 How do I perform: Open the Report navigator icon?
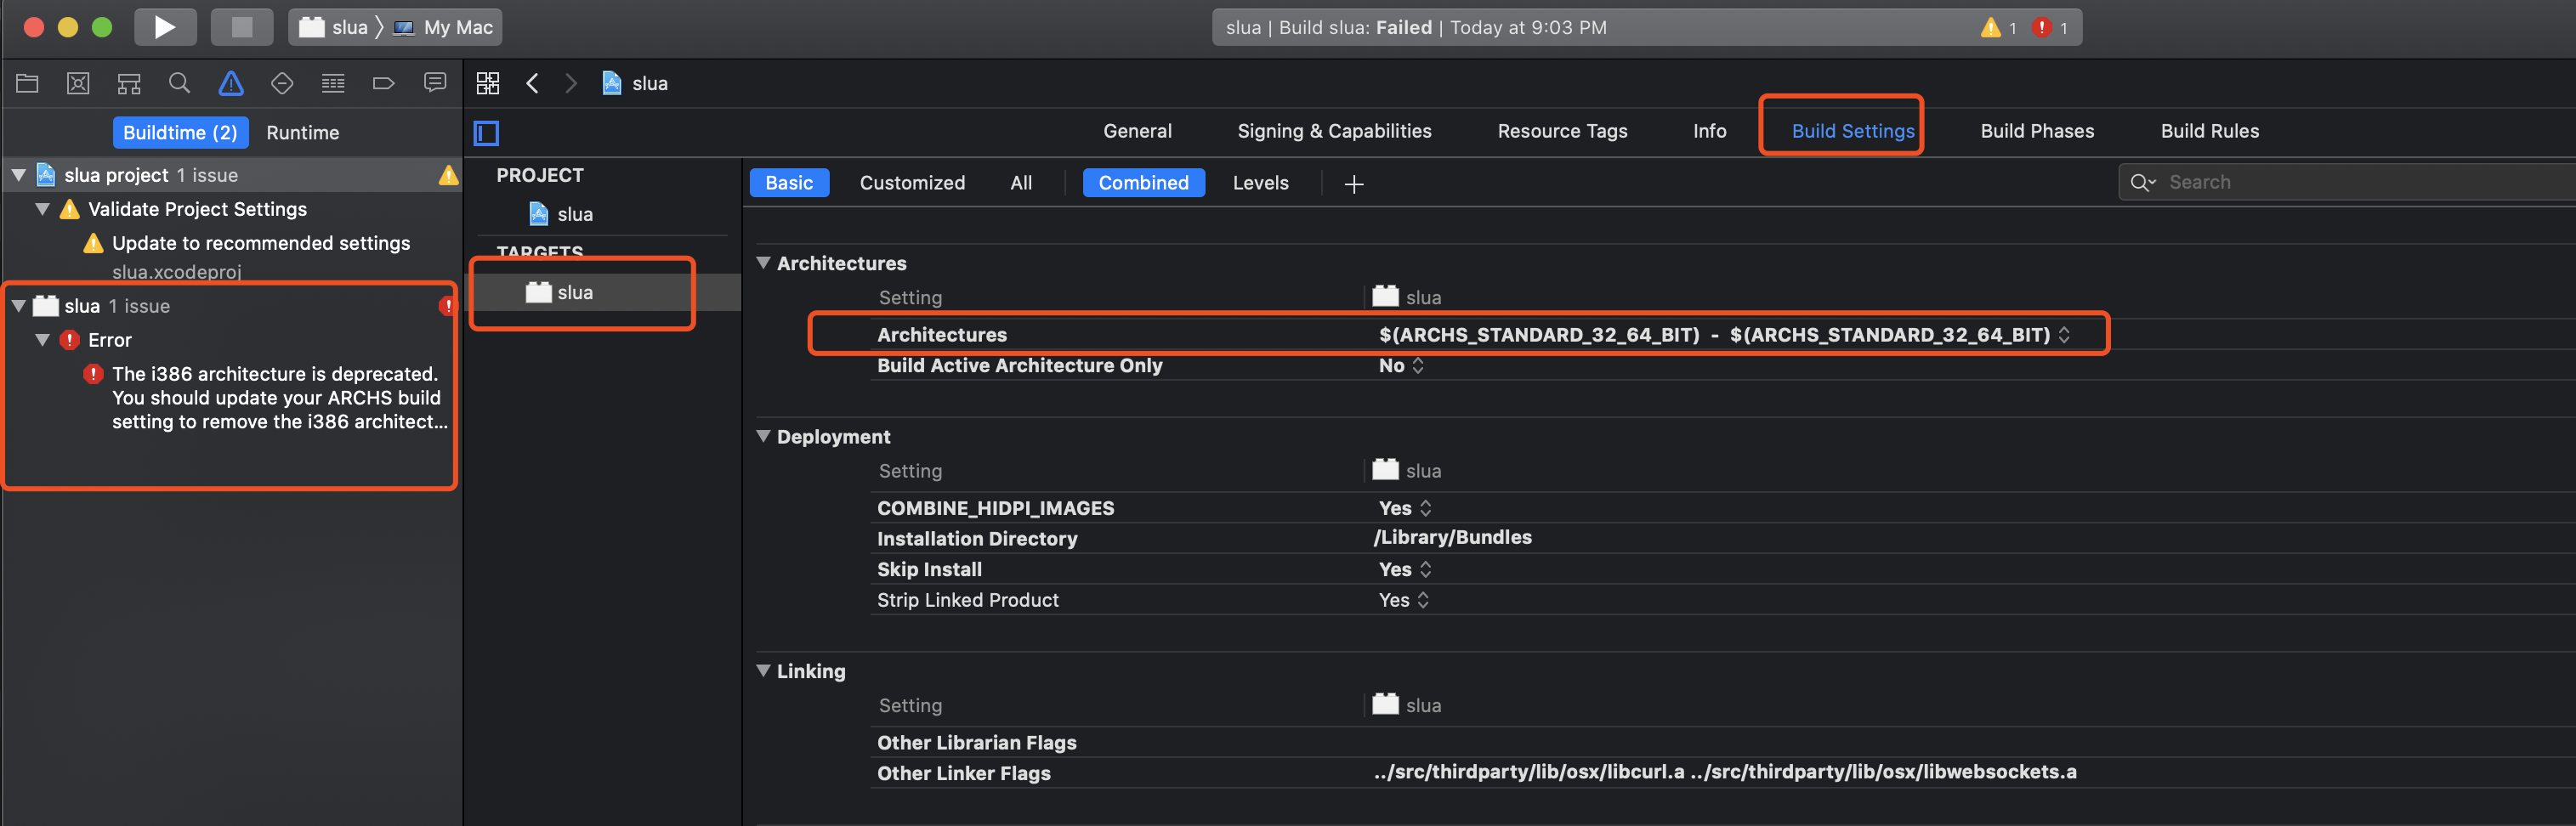435,83
